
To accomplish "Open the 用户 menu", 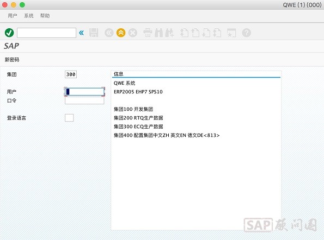I will click(x=13, y=16).
